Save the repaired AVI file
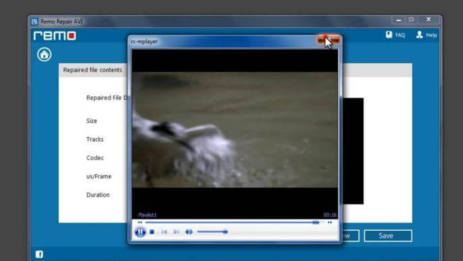This screenshot has width=463, height=261. [x=388, y=235]
